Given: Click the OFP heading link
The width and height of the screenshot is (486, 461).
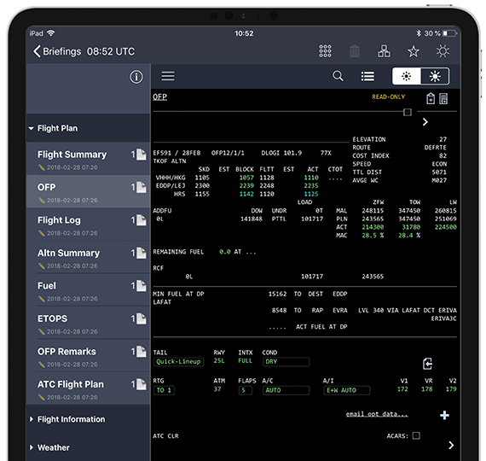Looking at the screenshot, I should [160, 96].
